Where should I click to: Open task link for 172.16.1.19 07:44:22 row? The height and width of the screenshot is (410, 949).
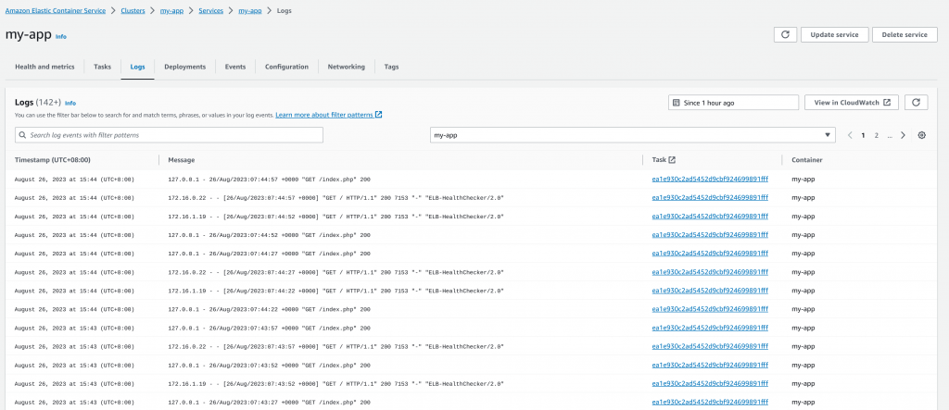coord(710,291)
